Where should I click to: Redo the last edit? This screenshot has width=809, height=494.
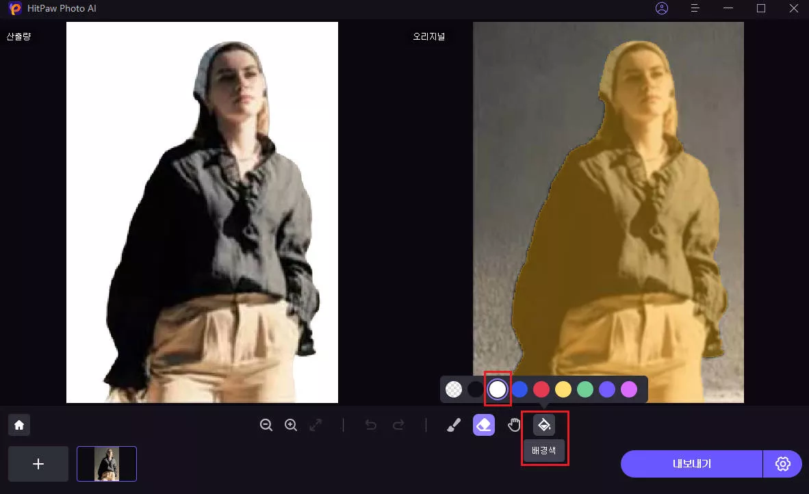pyautogui.click(x=398, y=425)
